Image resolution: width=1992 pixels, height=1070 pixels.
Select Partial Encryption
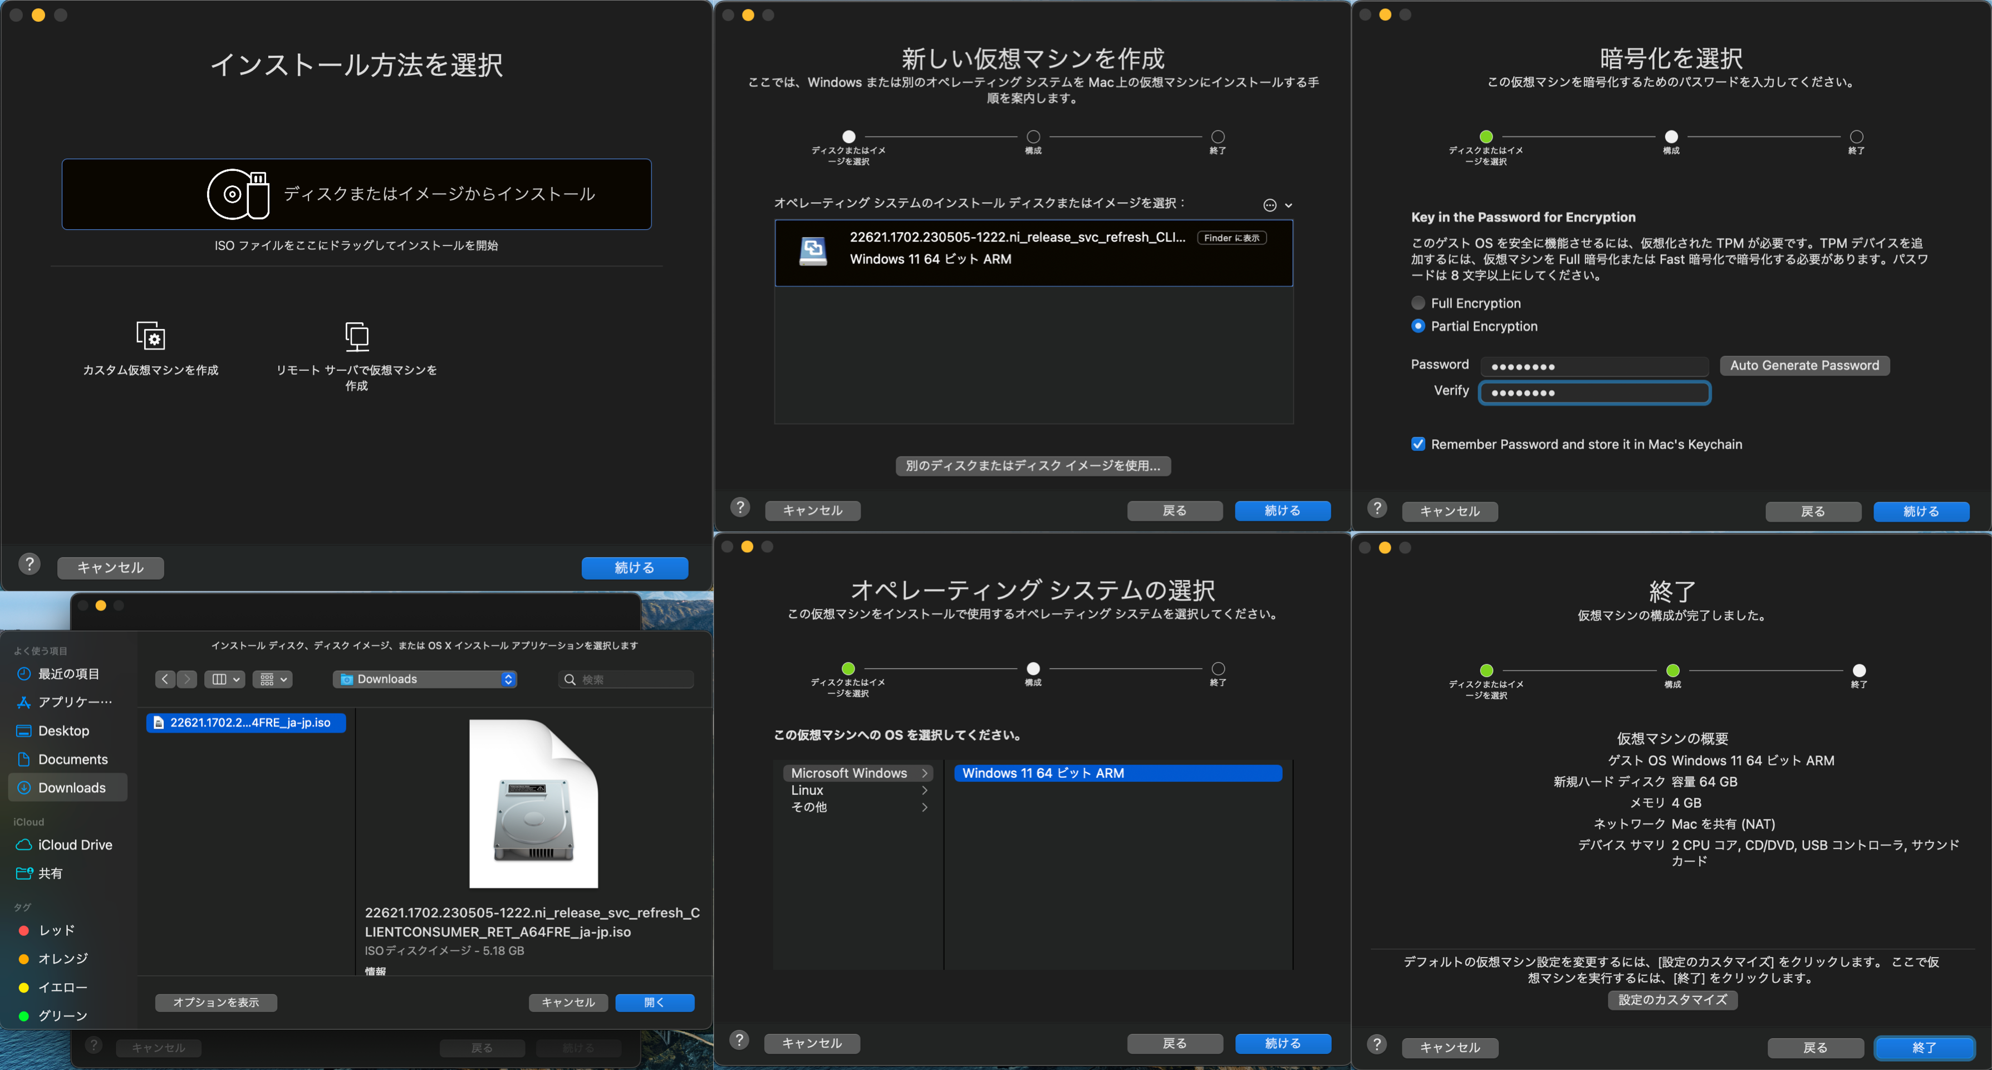click(x=1418, y=326)
